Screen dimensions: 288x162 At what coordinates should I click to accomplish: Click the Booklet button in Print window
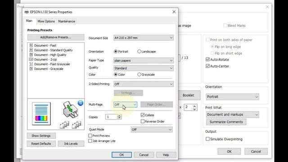tap(189, 95)
